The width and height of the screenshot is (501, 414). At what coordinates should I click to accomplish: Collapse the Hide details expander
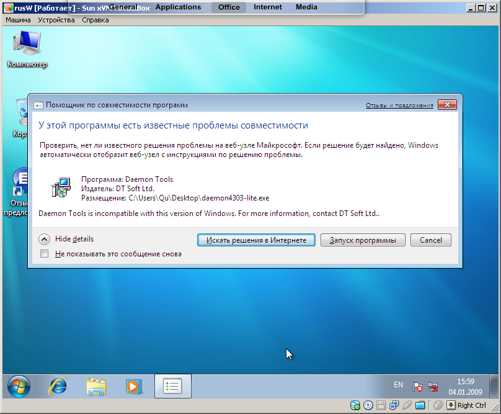click(x=44, y=239)
